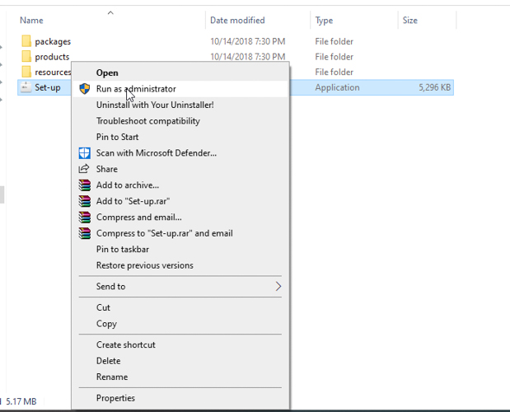The height and width of the screenshot is (412, 510).
Task: Click the packages folder icon
Action: [x=26, y=41]
